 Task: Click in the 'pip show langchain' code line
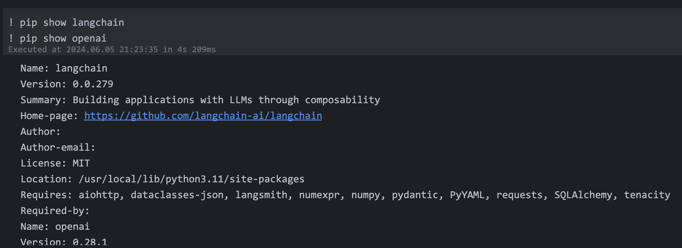coord(72,23)
